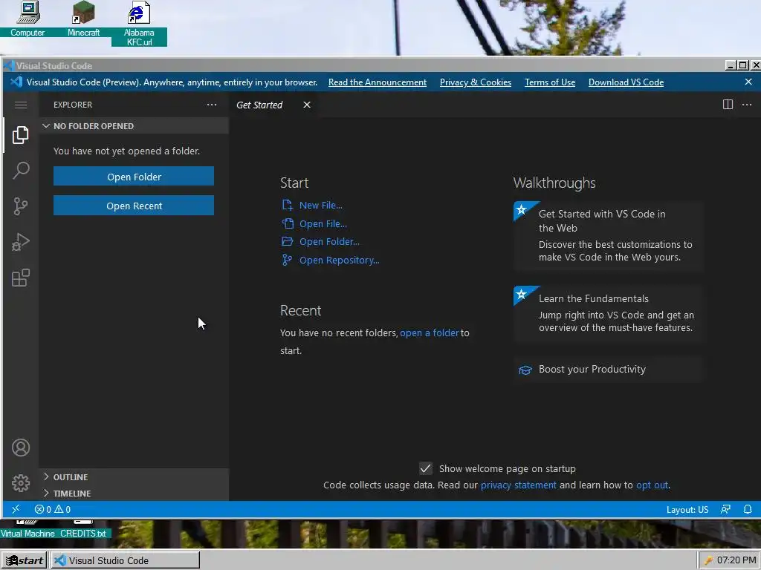The image size is (761, 570).
Task: Open the Computer desktop icon
Action: click(27, 19)
